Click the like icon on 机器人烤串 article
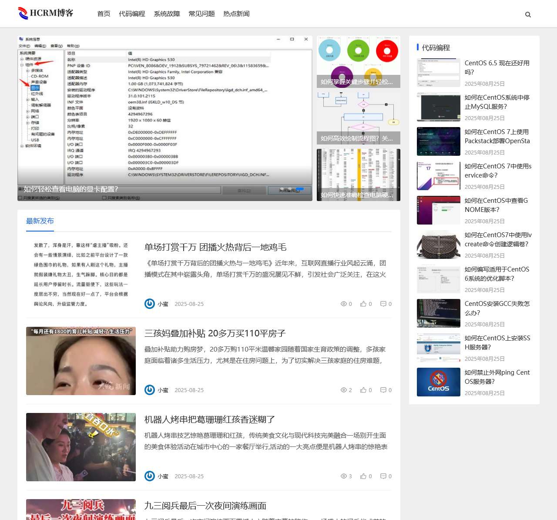 363,476
